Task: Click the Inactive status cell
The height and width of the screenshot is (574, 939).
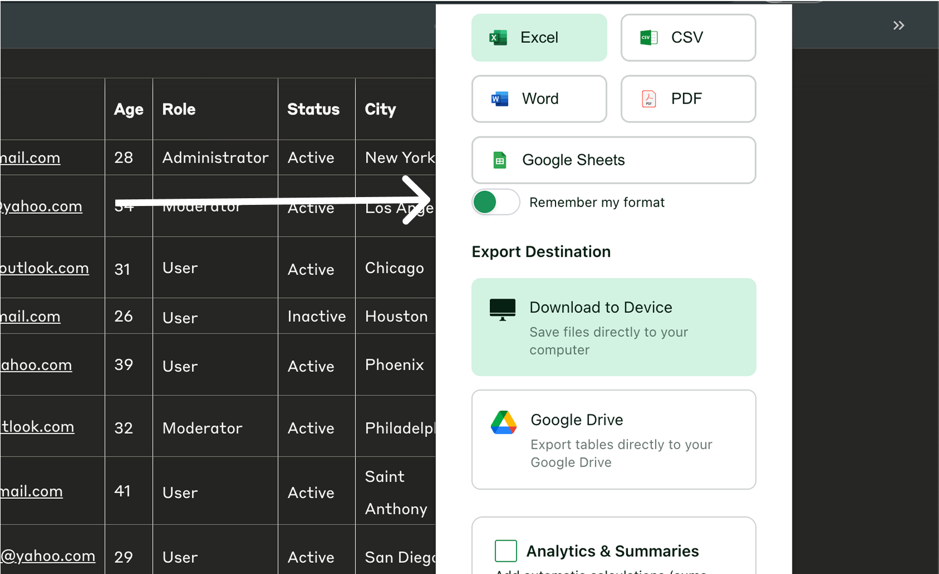Action: point(316,316)
